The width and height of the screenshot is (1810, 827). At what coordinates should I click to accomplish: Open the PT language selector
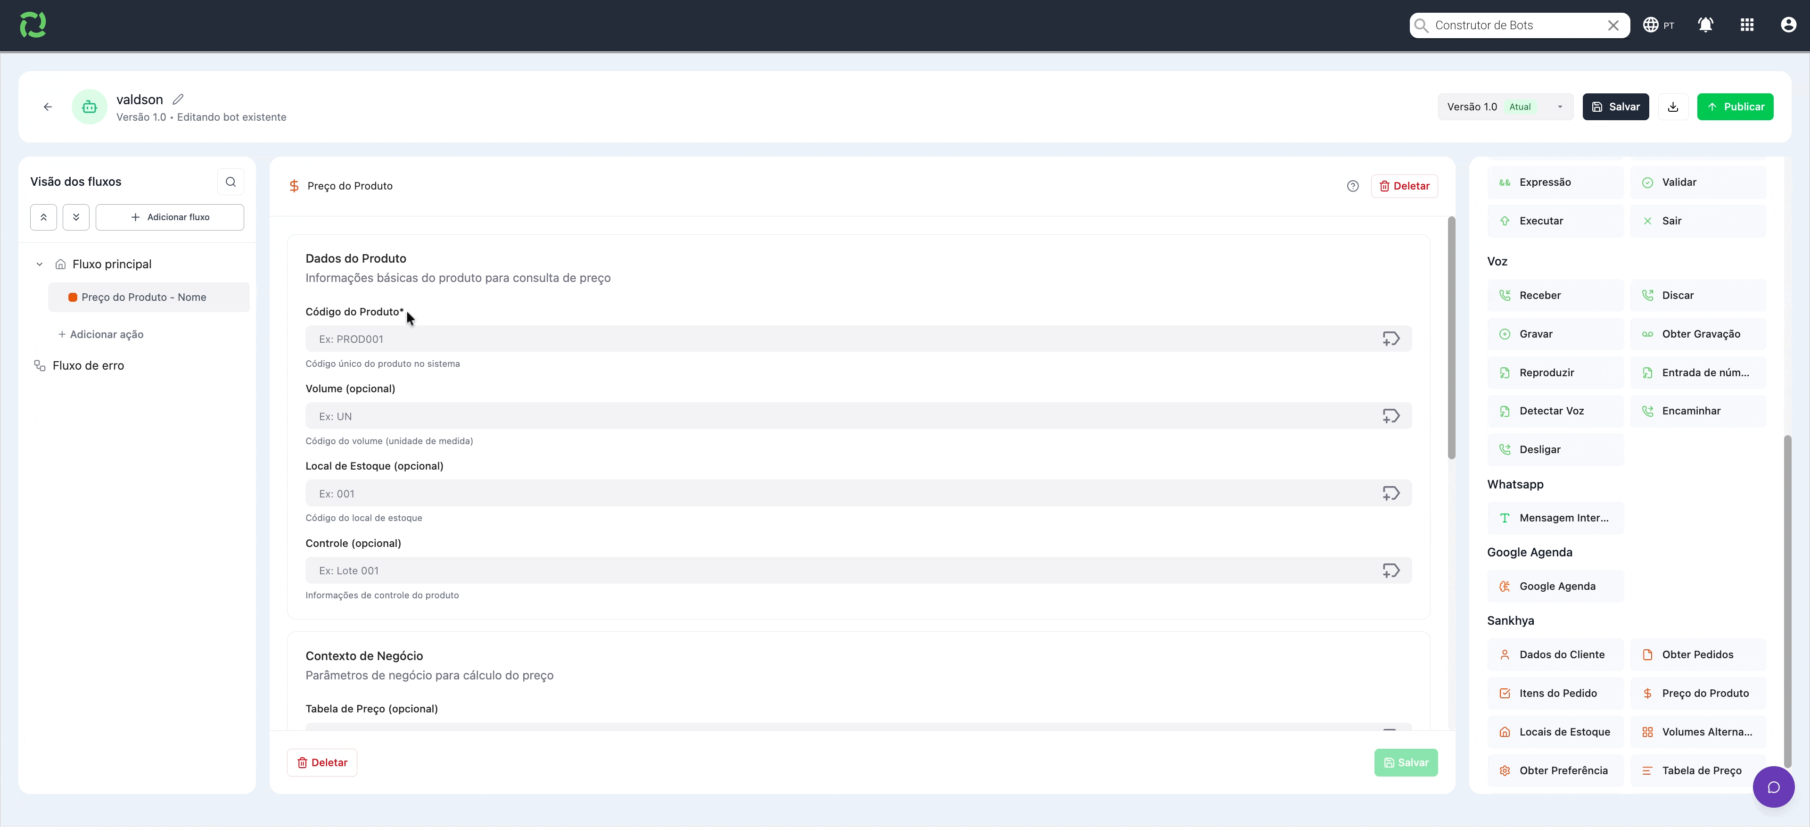click(x=1658, y=25)
